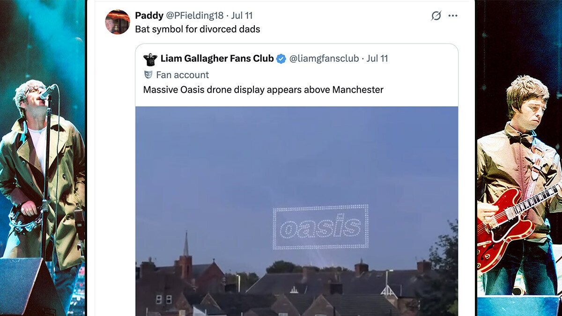This screenshot has height=316, width=562.
Task: Click the @PFielding18 handle
Action: coord(195,15)
